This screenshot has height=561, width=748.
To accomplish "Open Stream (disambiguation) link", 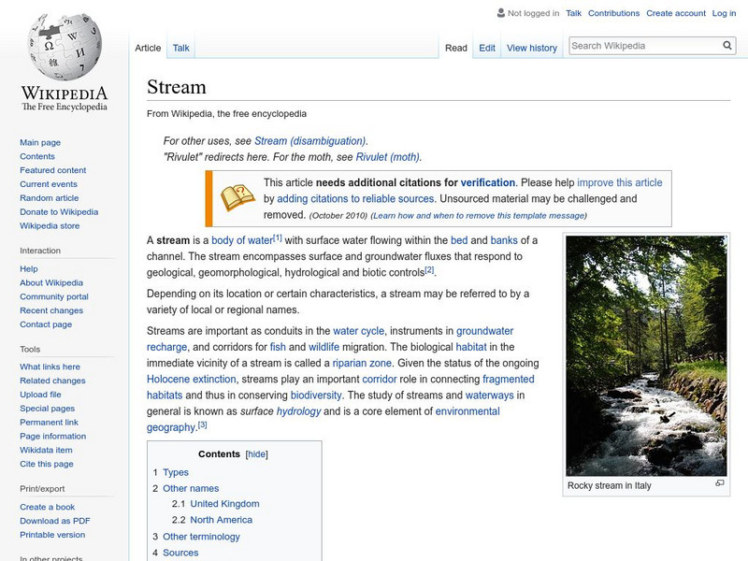I will pyautogui.click(x=310, y=141).
